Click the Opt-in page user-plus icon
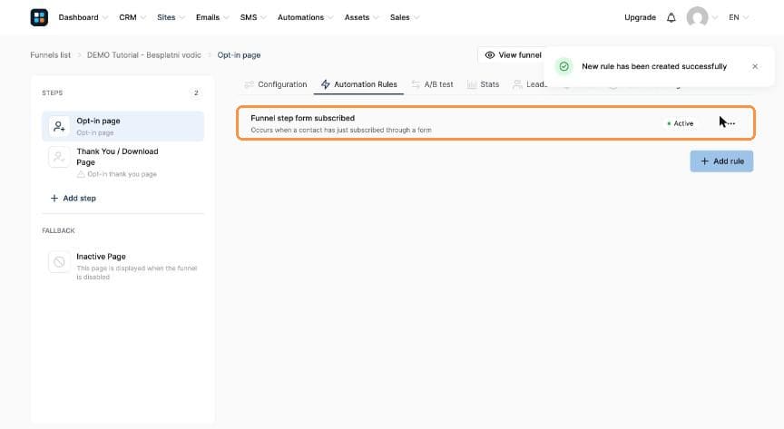This screenshot has height=429, width=784. (x=59, y=126)
